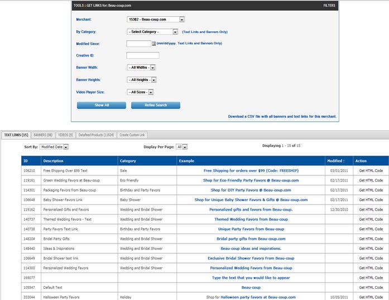Open the Merchant dropdown showing Beau-coup.com
The width and height of the screenshot is (389, 300).
click(x=156, y=20)
